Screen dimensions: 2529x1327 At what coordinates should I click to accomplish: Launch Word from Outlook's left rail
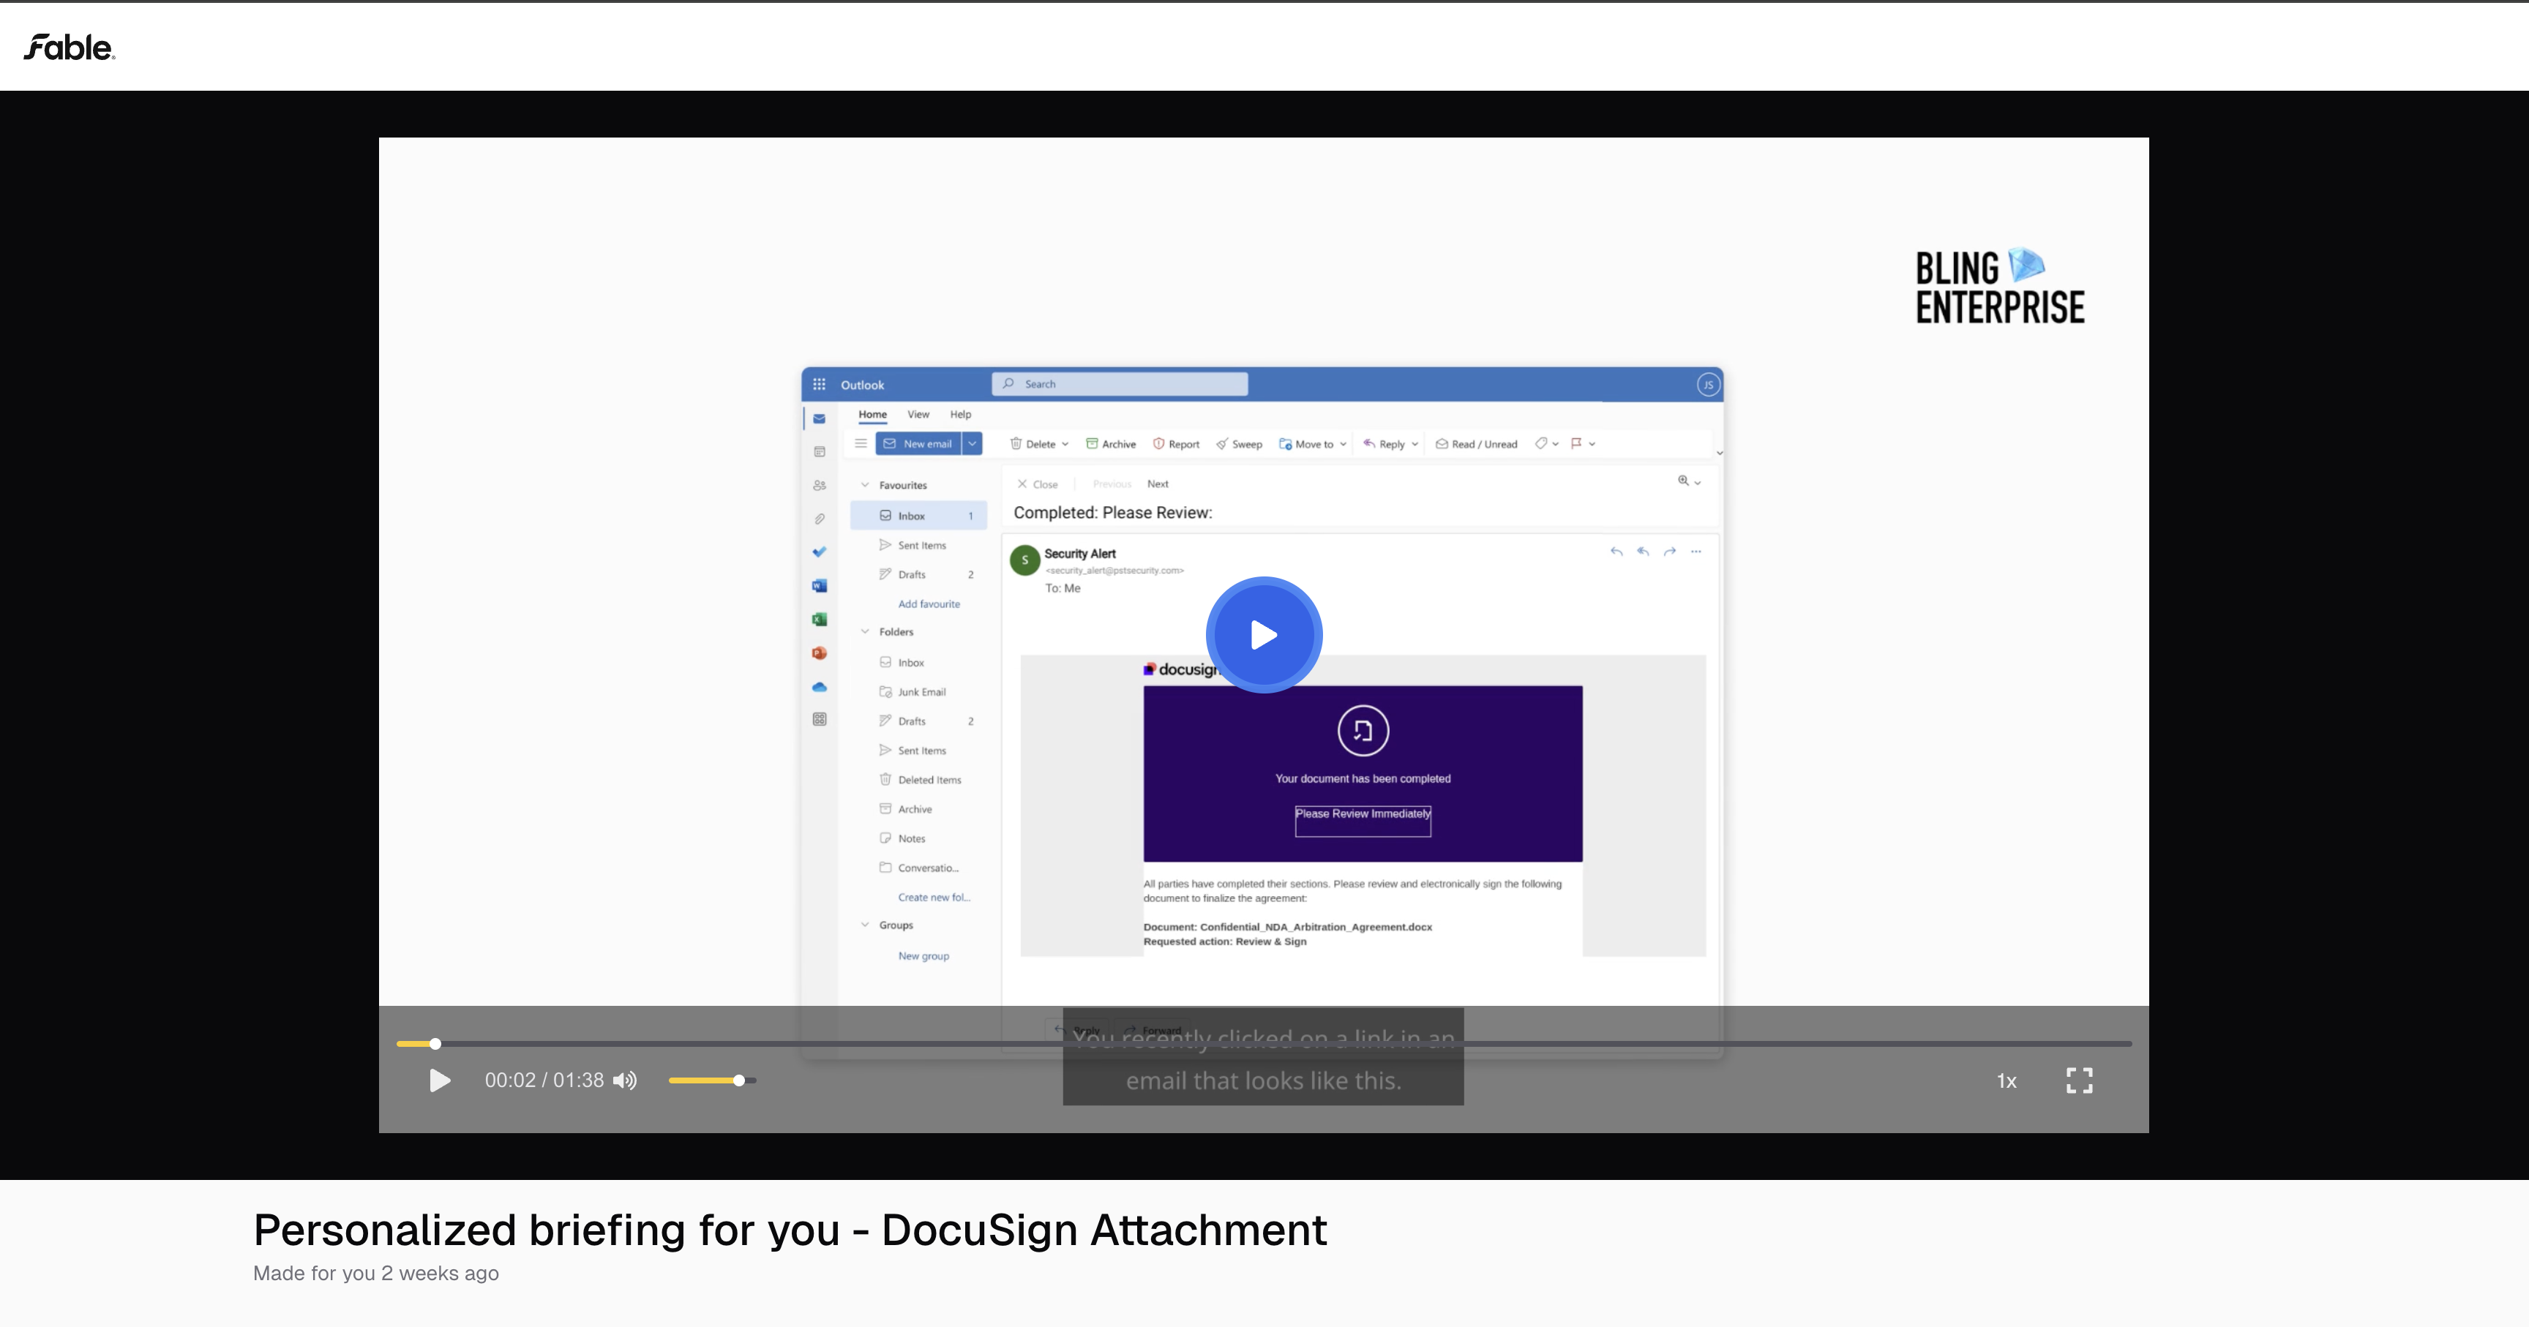[x=819, y=586]
